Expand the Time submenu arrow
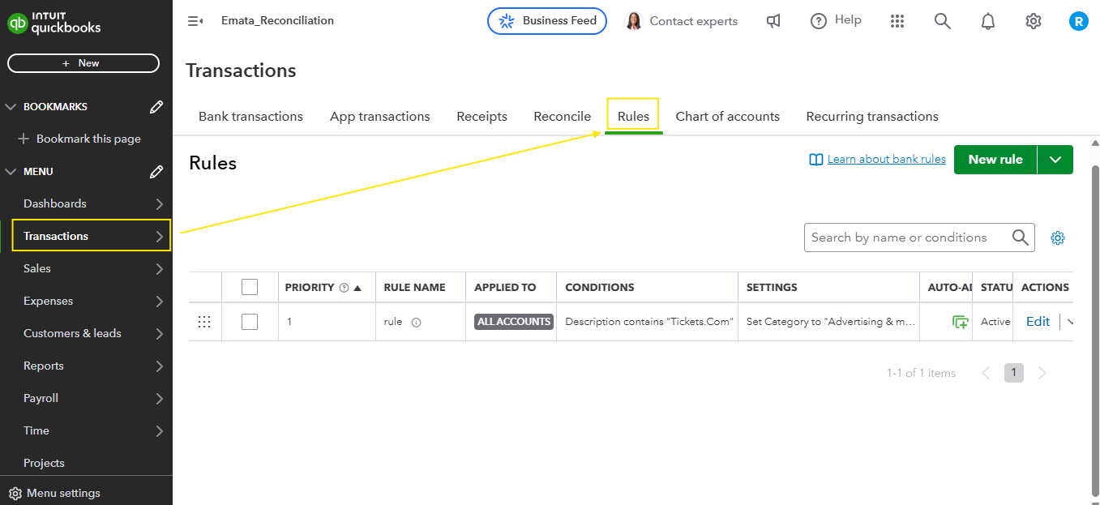Viewport: 1100px width, 505px height. tap(160, 431)
